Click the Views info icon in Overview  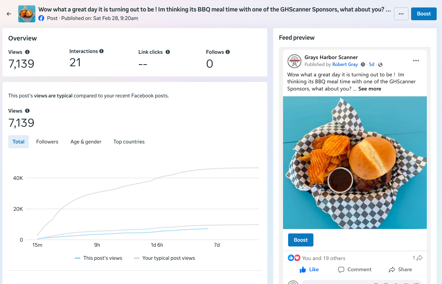[x=27, y=52]
